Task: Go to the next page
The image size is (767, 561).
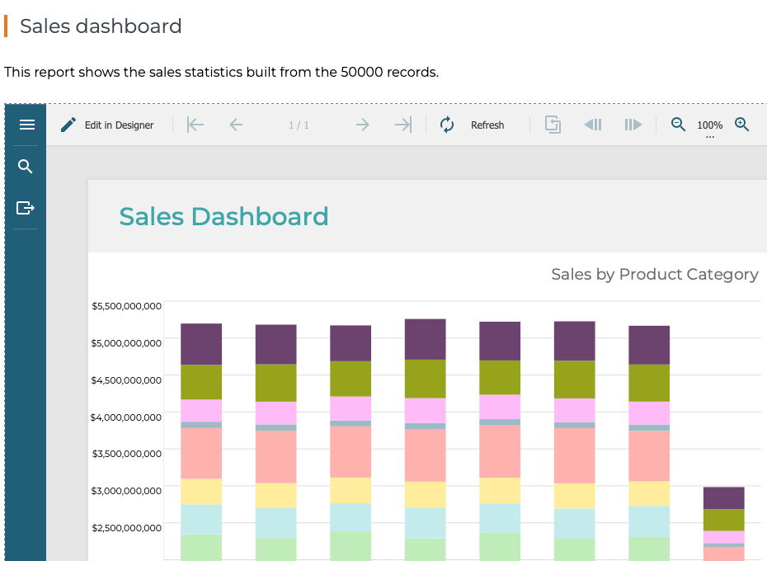Action: 362,125
